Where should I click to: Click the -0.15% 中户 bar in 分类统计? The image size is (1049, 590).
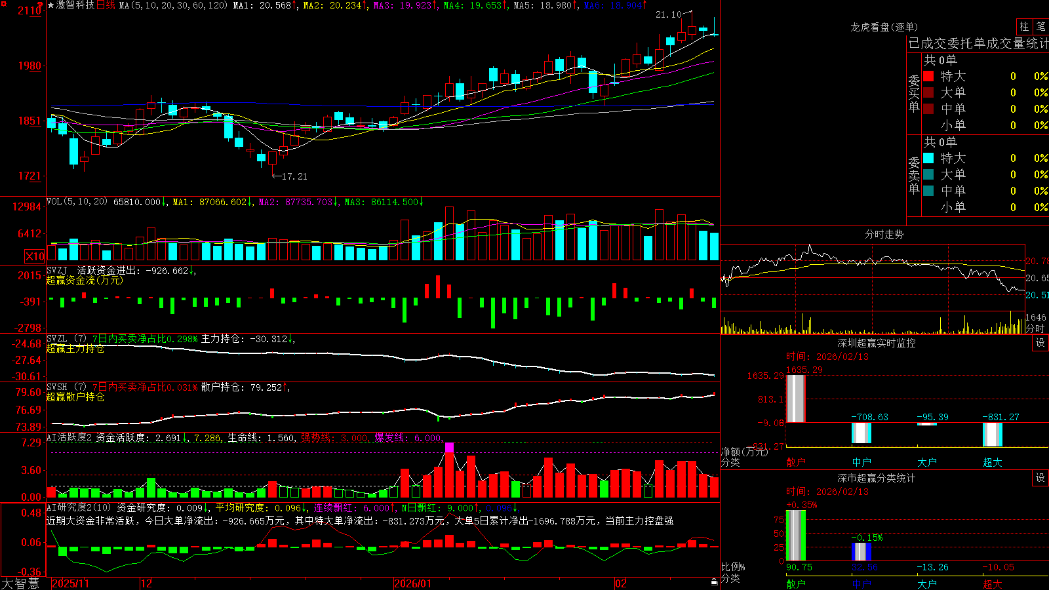(x=861, y=552)
